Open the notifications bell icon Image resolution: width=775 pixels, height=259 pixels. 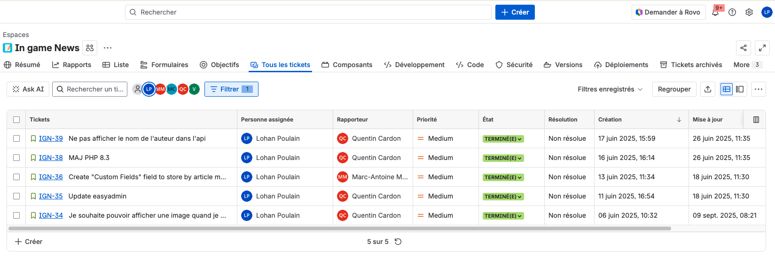[715, 13]
